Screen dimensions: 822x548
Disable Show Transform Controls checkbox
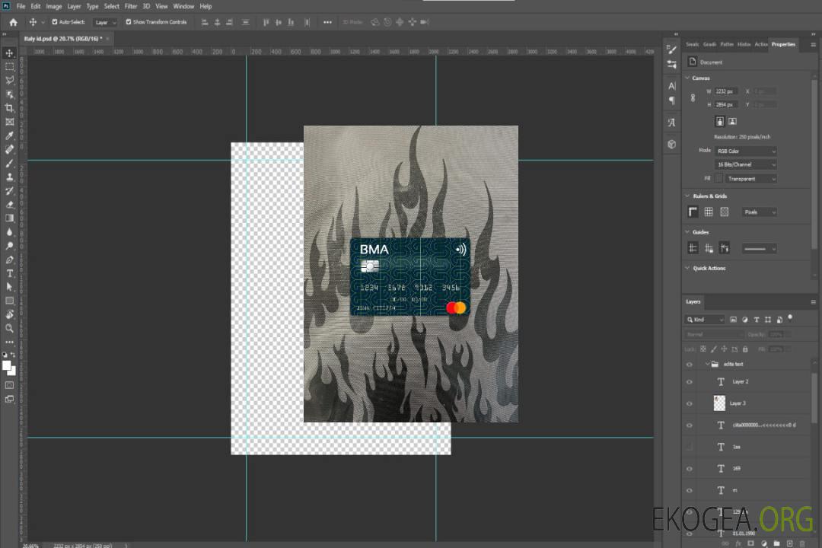pyautogui.click(x=129, y=22)
